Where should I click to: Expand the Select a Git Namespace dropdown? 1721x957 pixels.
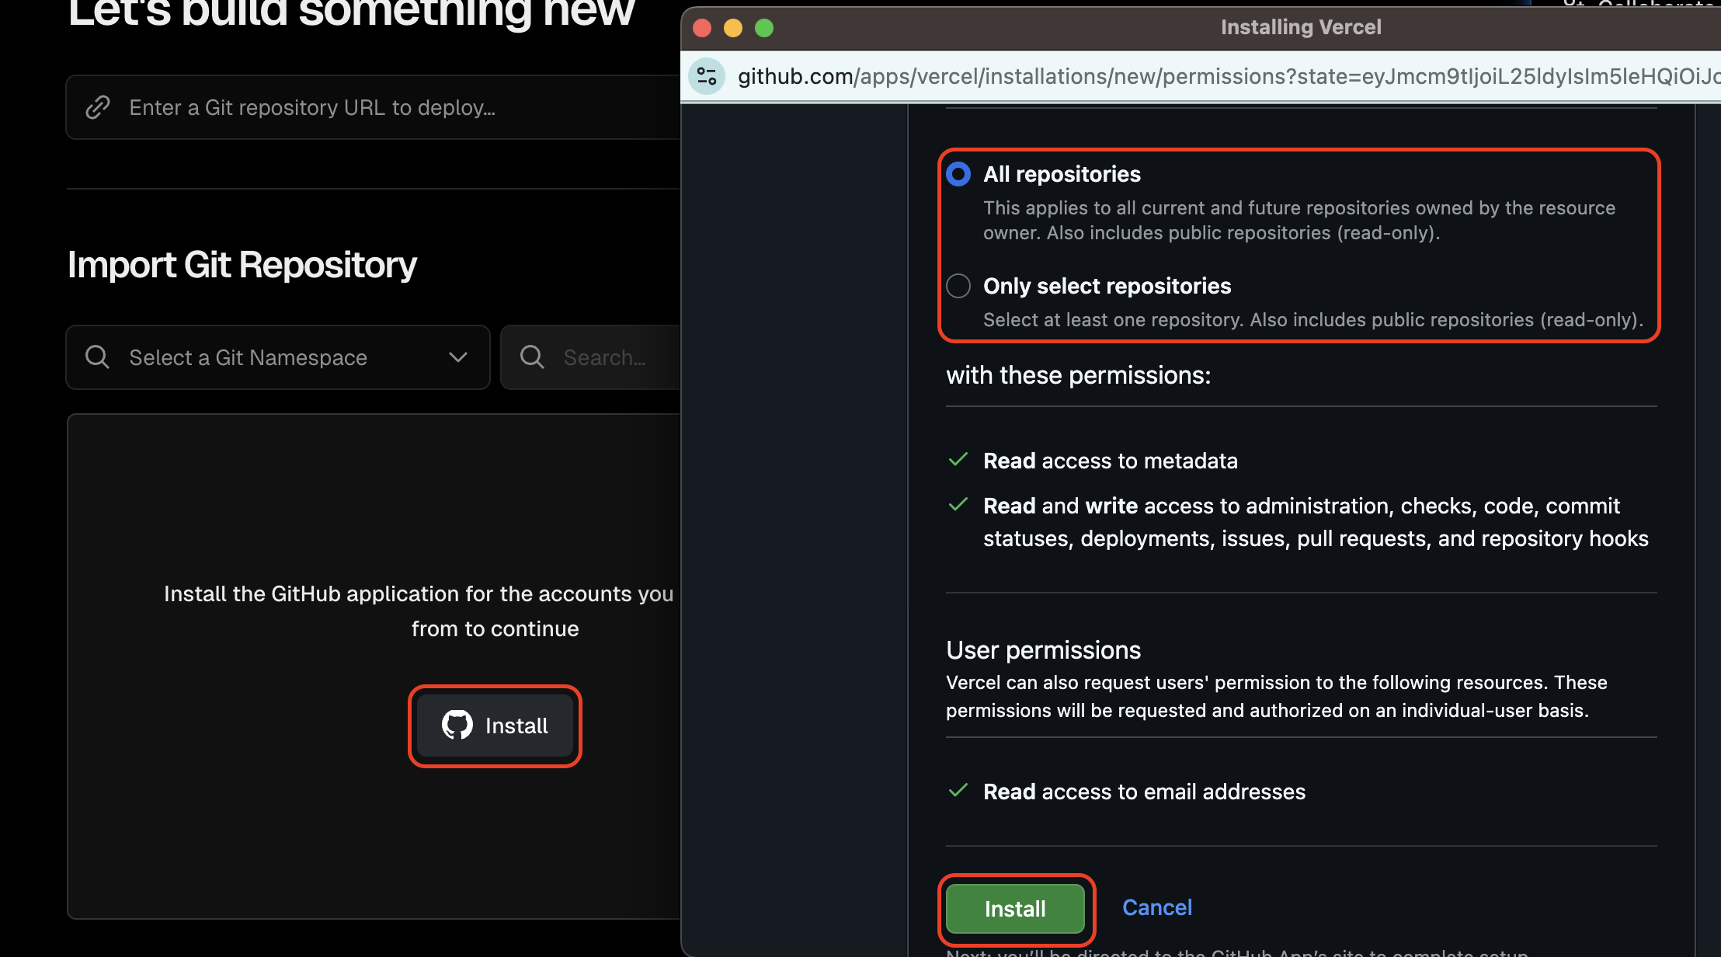(x=278, y=357)
